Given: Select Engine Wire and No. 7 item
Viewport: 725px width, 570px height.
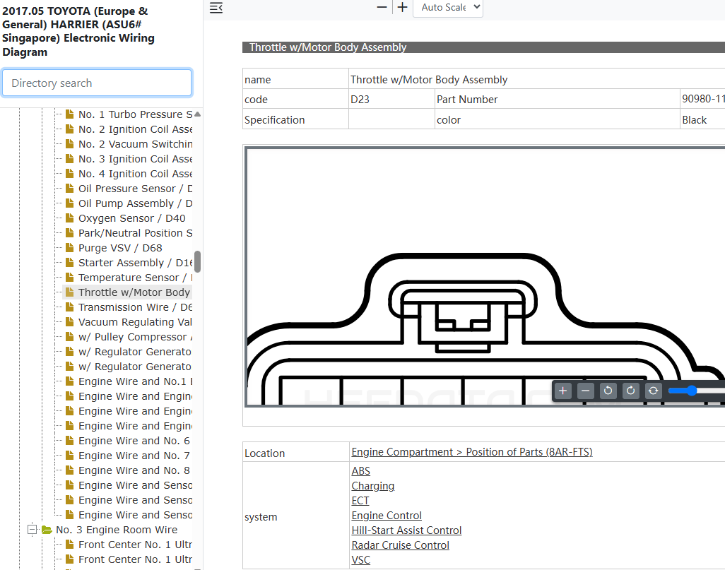Looking at the screenshot, I should [x=134, y=455].
